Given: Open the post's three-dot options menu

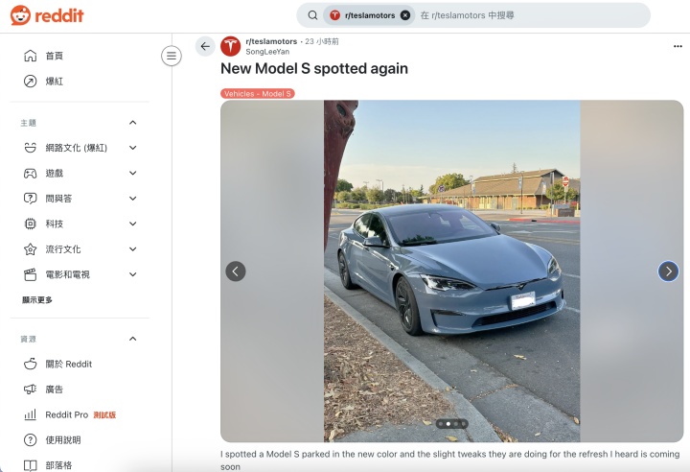Looking at the screenshot, I should (x=678, y=46).
